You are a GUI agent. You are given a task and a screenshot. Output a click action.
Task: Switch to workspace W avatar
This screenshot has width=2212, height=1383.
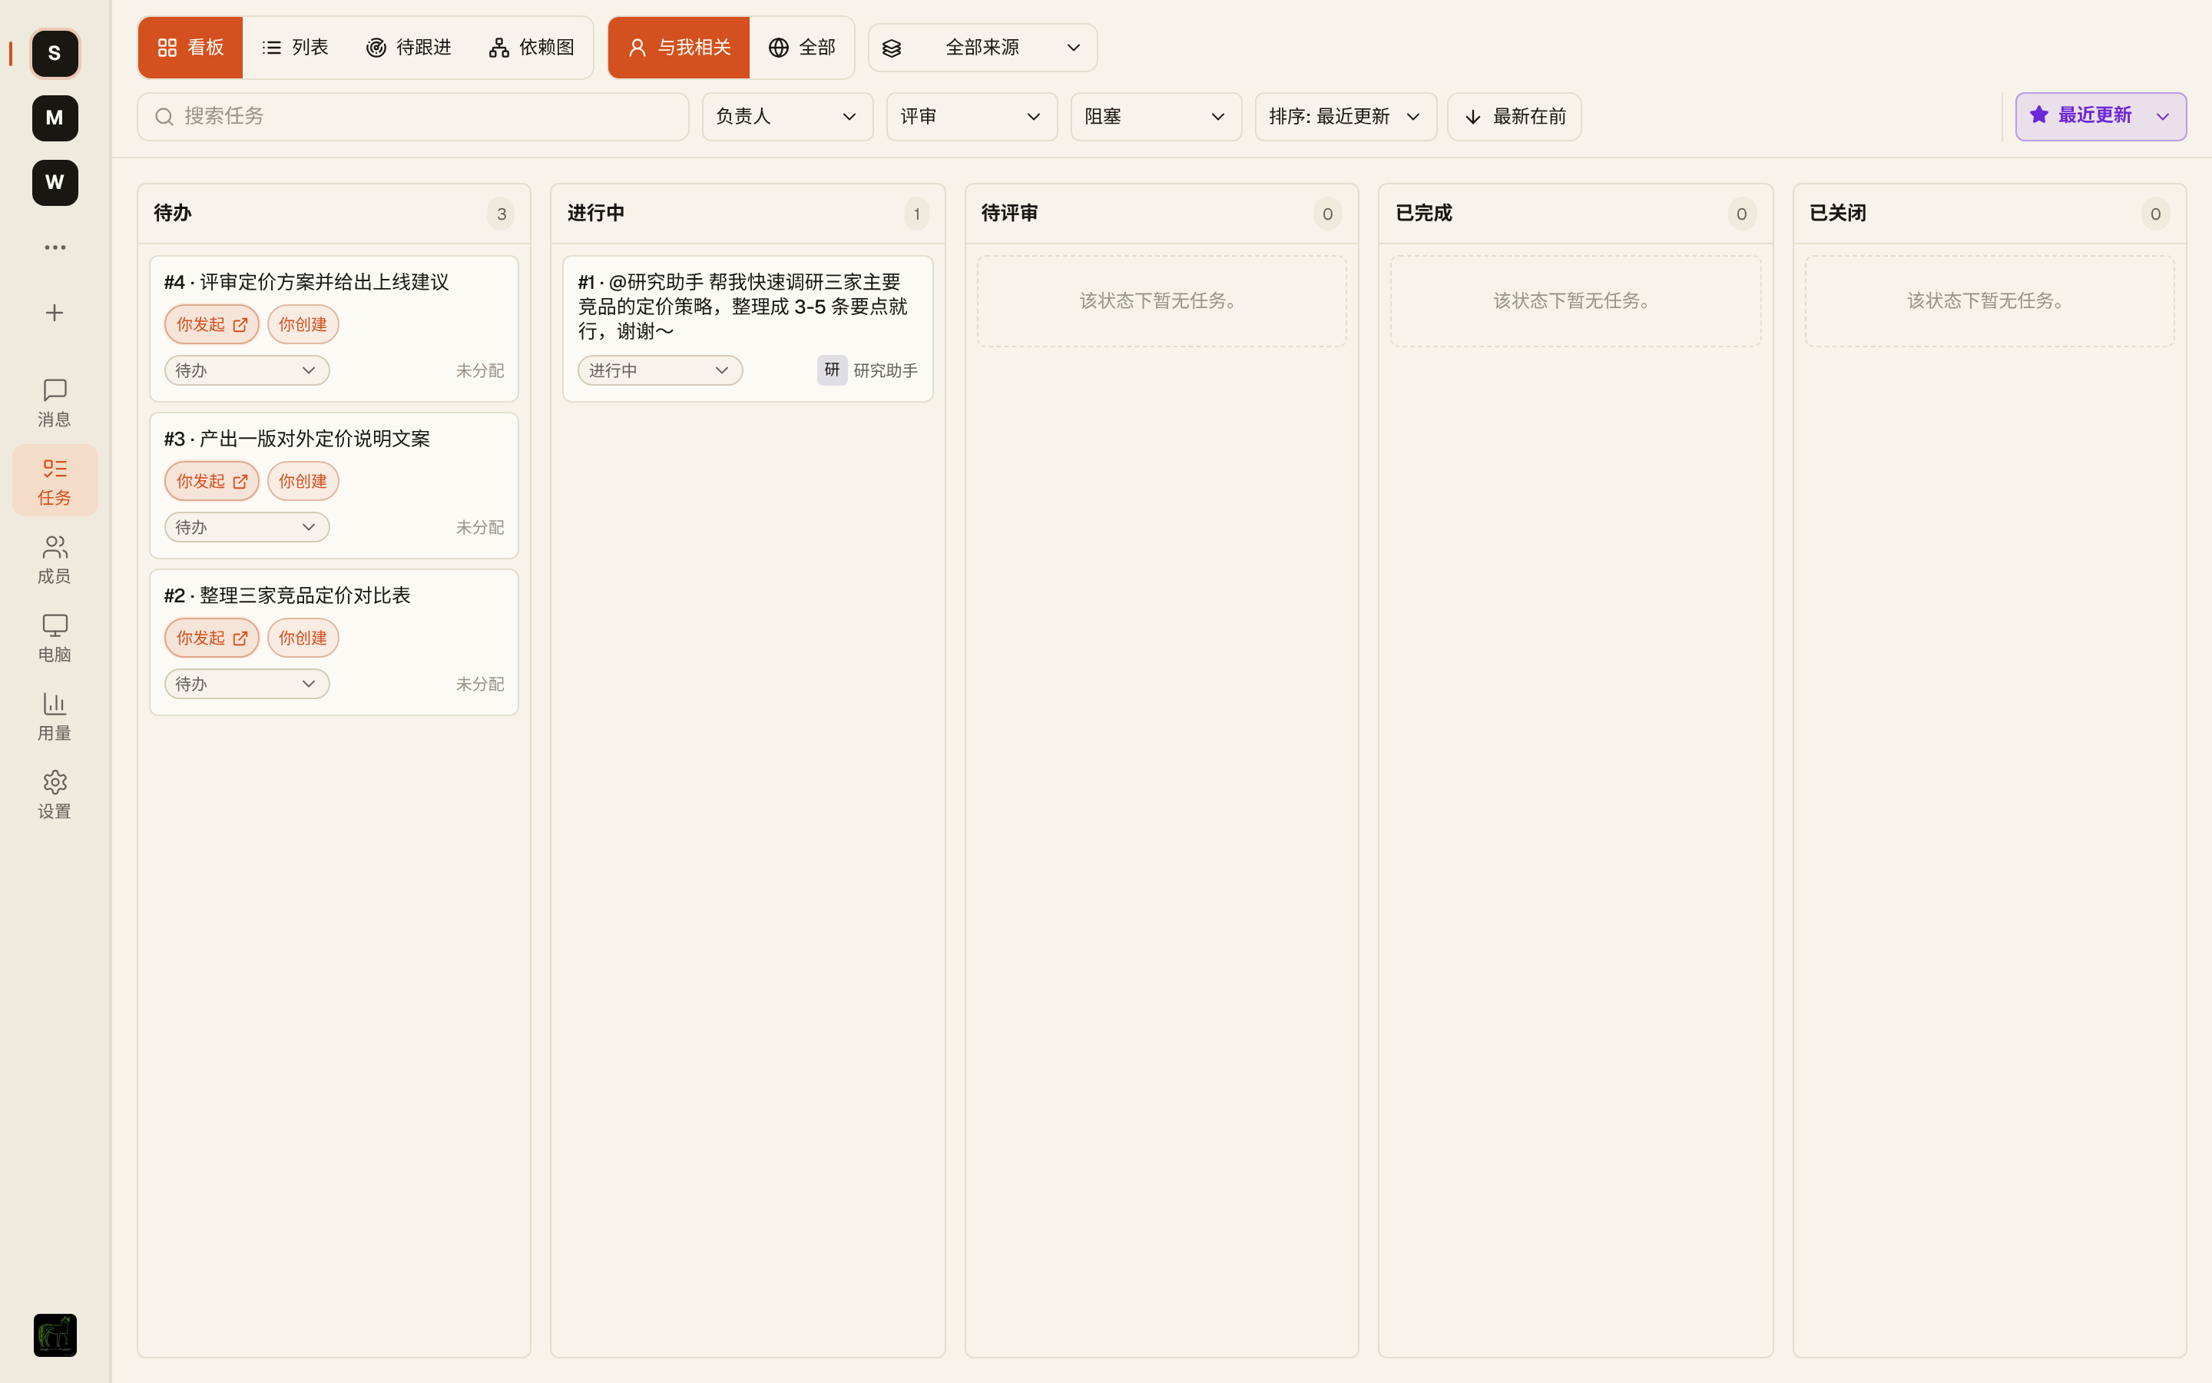tap(55, 183)
